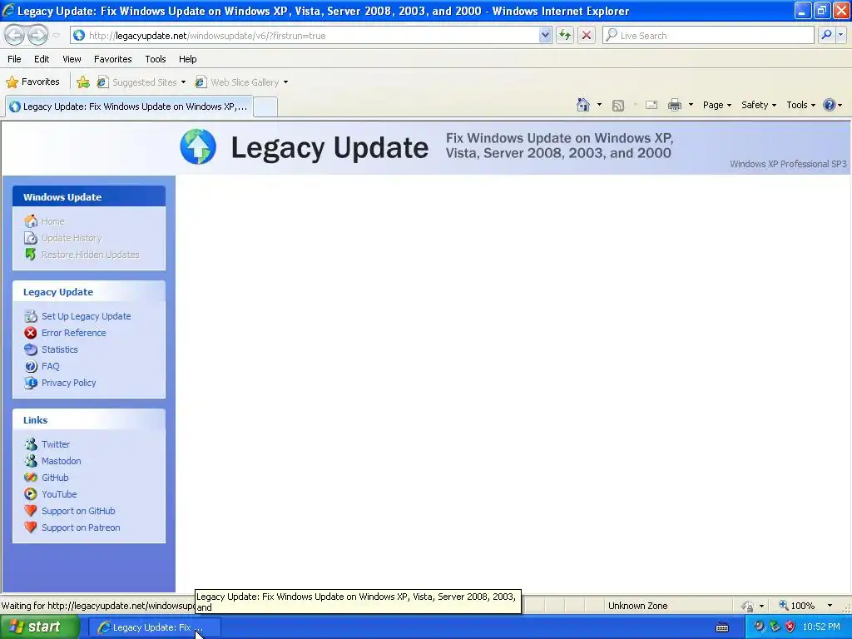852x639 pixels.
Task: Open the View menu
Action: point(72,59)
